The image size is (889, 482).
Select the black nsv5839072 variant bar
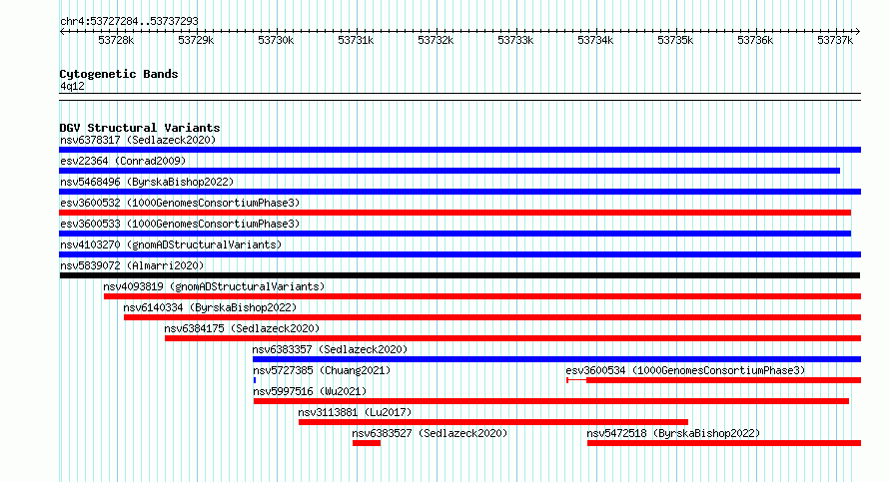459,275
